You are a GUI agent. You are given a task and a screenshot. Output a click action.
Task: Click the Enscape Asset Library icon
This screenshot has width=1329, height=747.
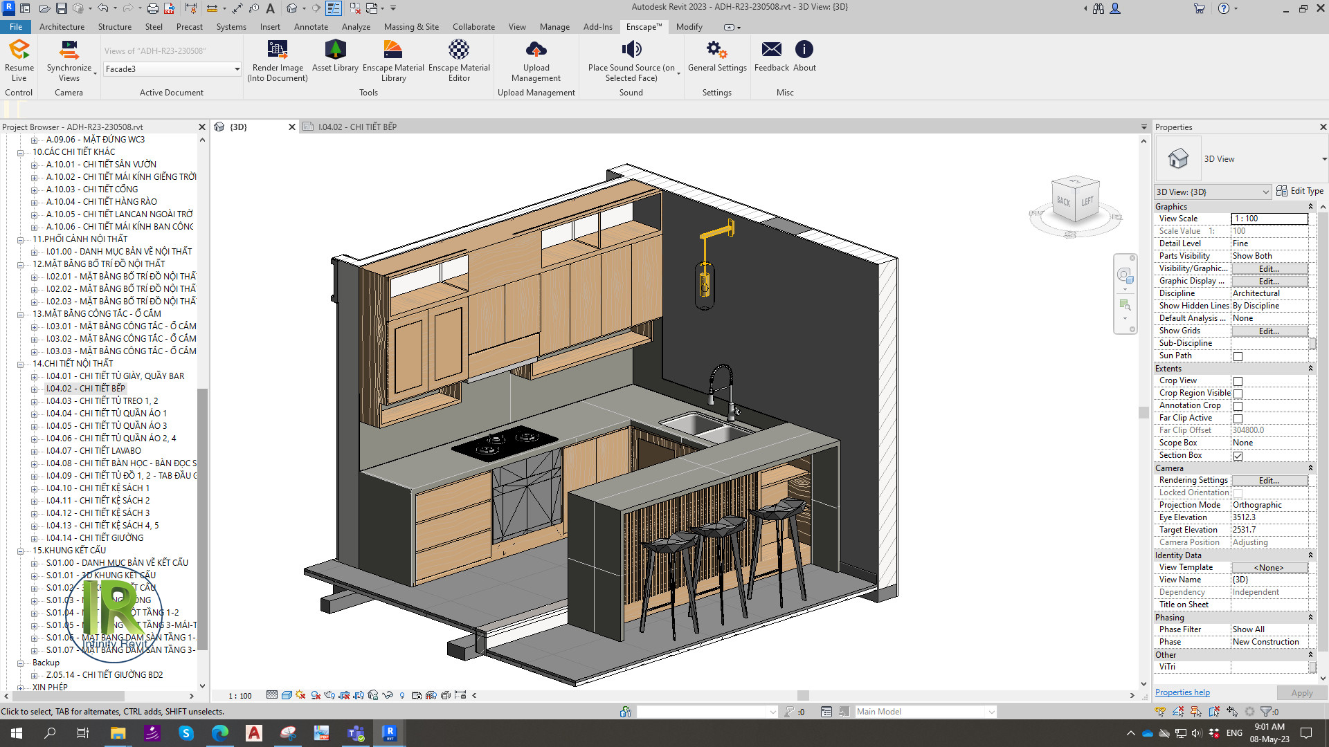(335, 50)
